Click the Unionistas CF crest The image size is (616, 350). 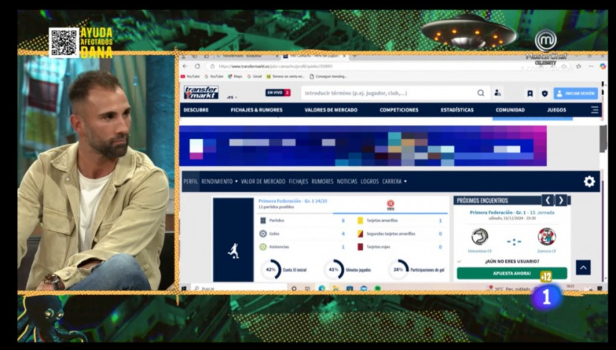pyautogui.click(x=480, y=237)
